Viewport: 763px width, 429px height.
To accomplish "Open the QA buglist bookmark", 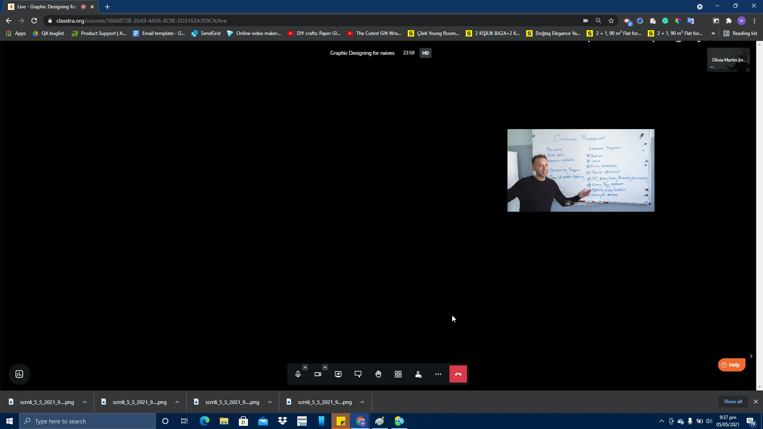I will [x=48, y=33].
